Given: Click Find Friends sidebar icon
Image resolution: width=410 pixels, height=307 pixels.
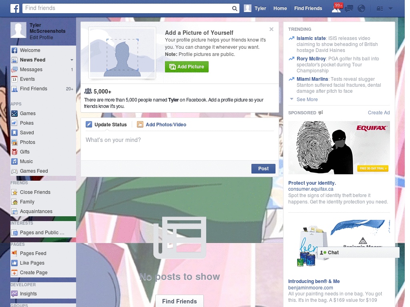Looking at the screenshot, I should coord(14,89).
